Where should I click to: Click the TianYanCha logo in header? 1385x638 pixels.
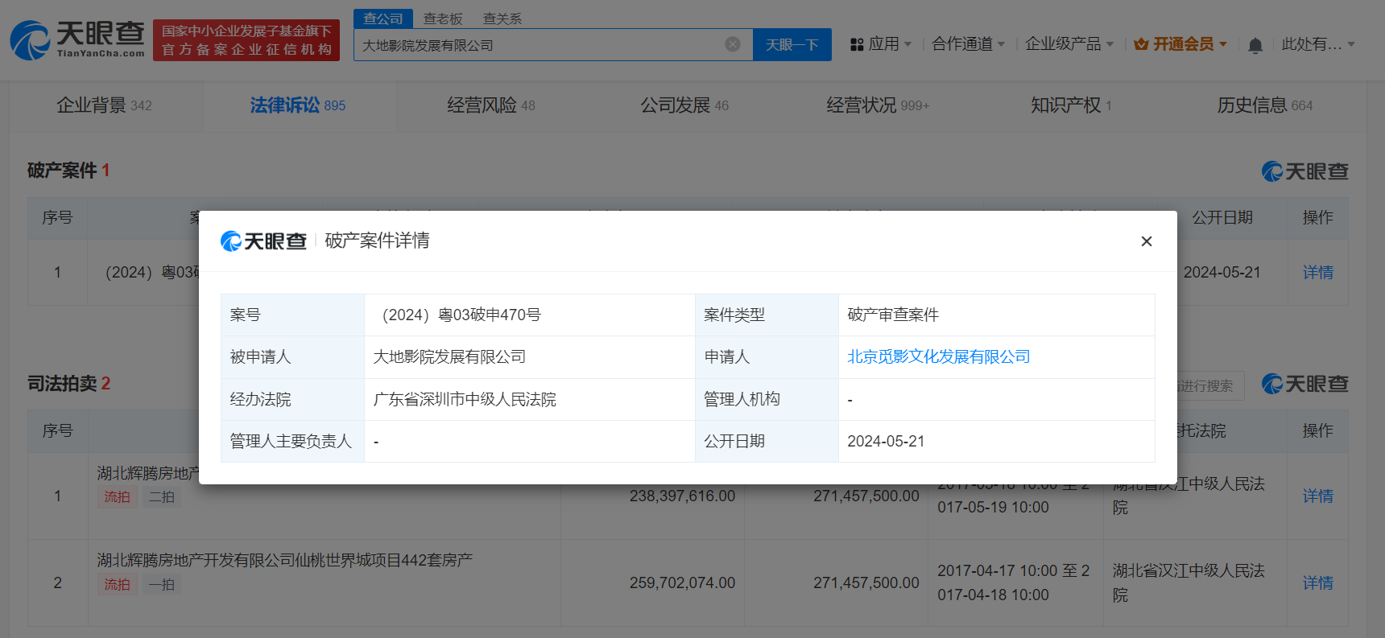click(x=77, y=39)
